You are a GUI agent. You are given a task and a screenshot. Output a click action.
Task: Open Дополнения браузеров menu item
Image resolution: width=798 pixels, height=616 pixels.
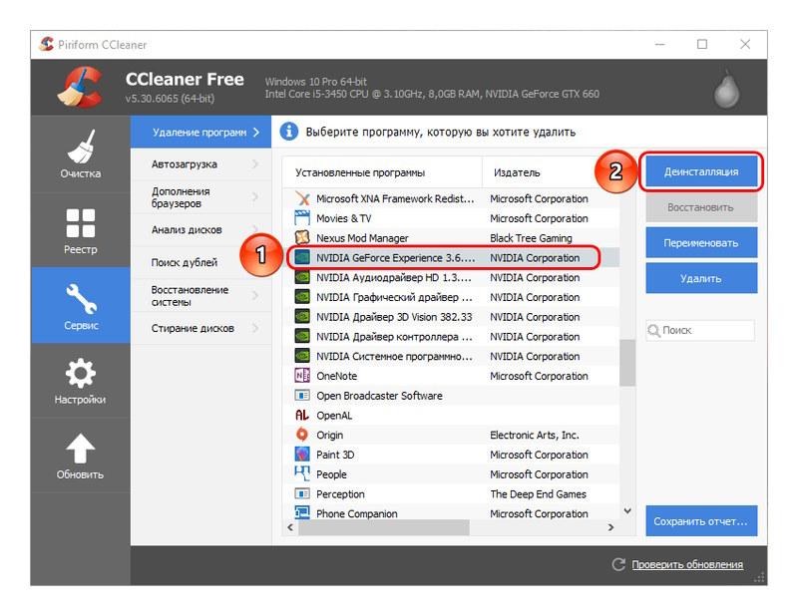point(201,197)
